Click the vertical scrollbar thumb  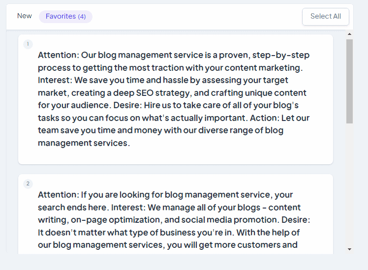(x=349, y=81)
